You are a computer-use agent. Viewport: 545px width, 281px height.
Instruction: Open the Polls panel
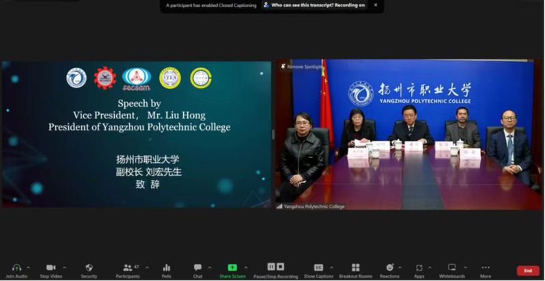[x=166, y=267]
